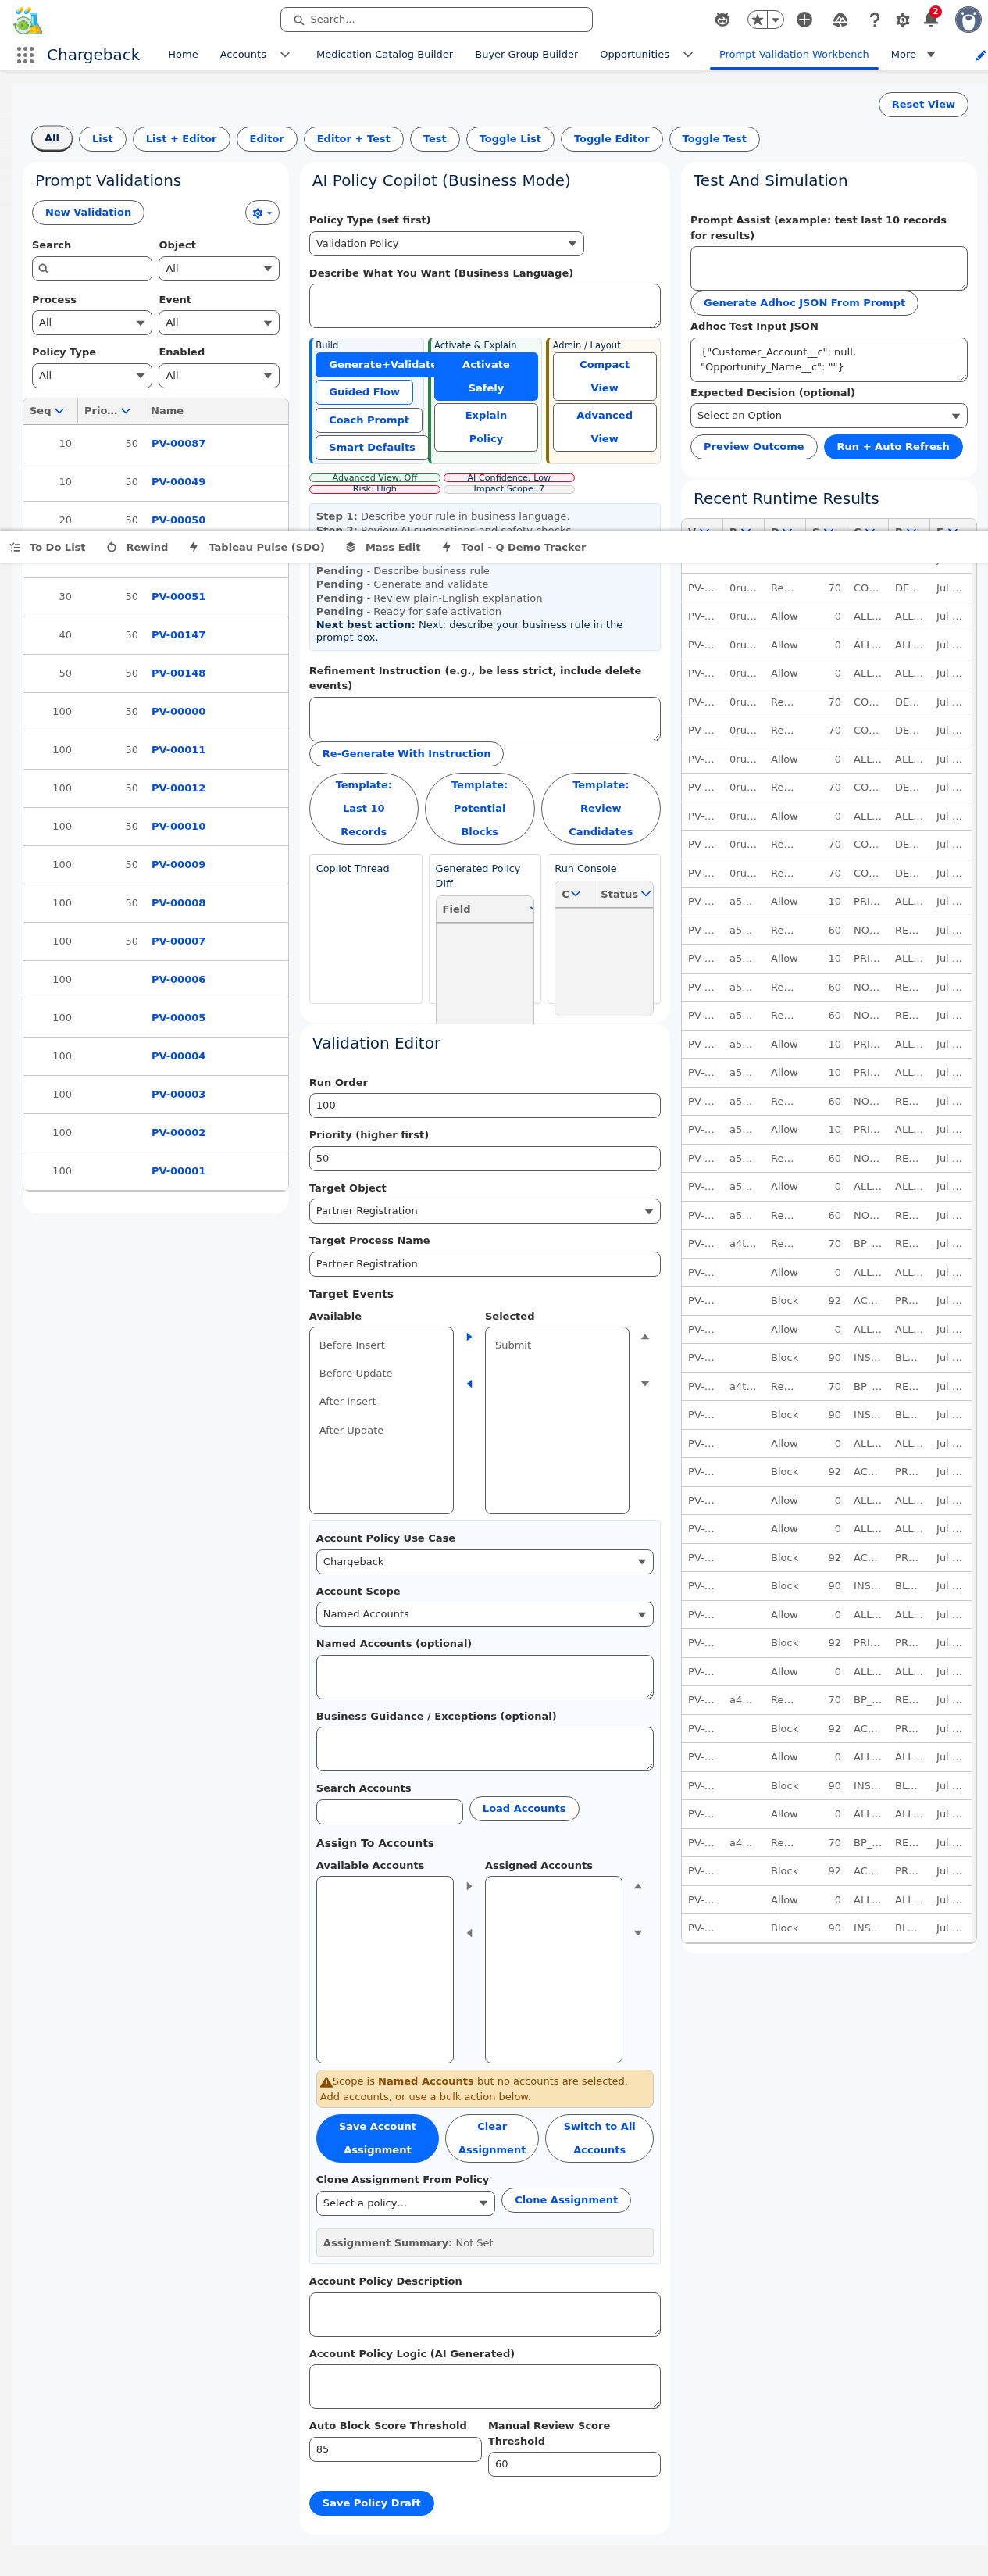Open Expected Decision Select an Option dropdown
This screenshot has width=988, height=2576.
tap(829, 416)
